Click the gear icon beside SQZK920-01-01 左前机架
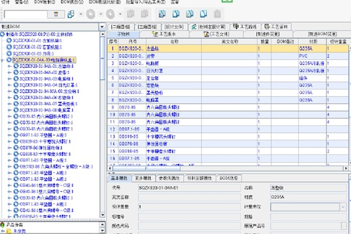 (9, 40)
